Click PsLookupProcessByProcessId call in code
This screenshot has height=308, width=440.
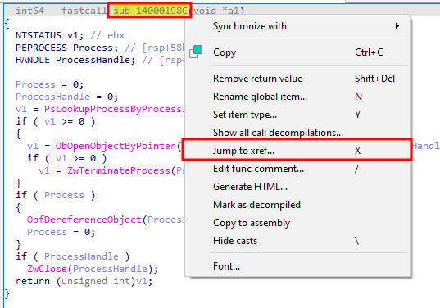click(x=114, y=109)
